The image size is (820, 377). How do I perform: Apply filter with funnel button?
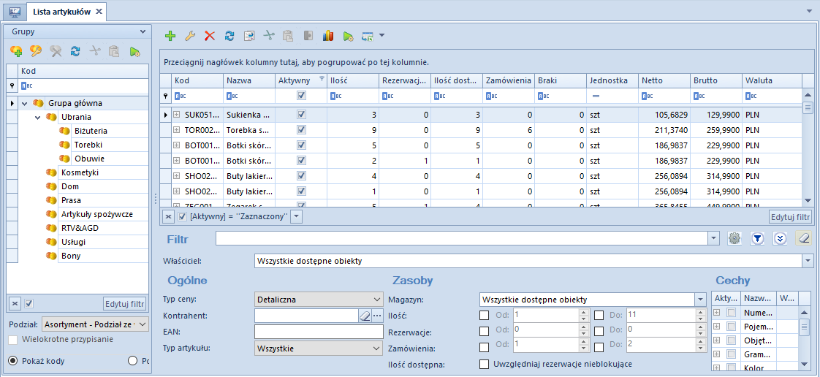(758, 238)
